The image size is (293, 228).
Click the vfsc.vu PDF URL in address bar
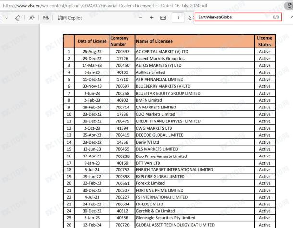click(105, 6)
